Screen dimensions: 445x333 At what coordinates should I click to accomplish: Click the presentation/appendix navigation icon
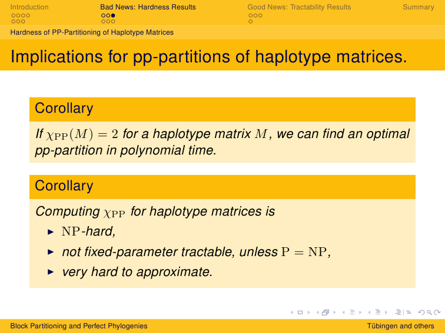[x=403, y=312]
